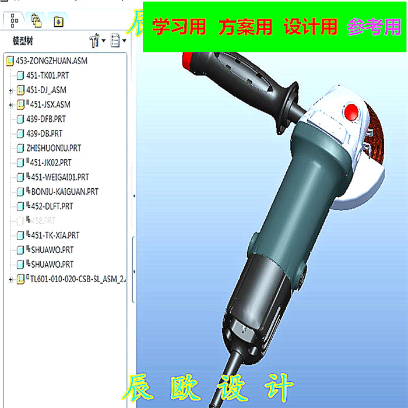Click the 451-DJ_.ASM assembly icon

pyautogui.click(x=20, y=90)
